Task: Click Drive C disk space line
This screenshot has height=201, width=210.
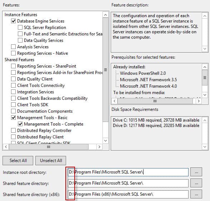Action: click(x=156, y=120)
